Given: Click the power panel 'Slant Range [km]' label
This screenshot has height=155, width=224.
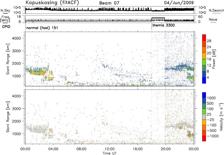Looking at the screenshot, I should pos(8,59).
